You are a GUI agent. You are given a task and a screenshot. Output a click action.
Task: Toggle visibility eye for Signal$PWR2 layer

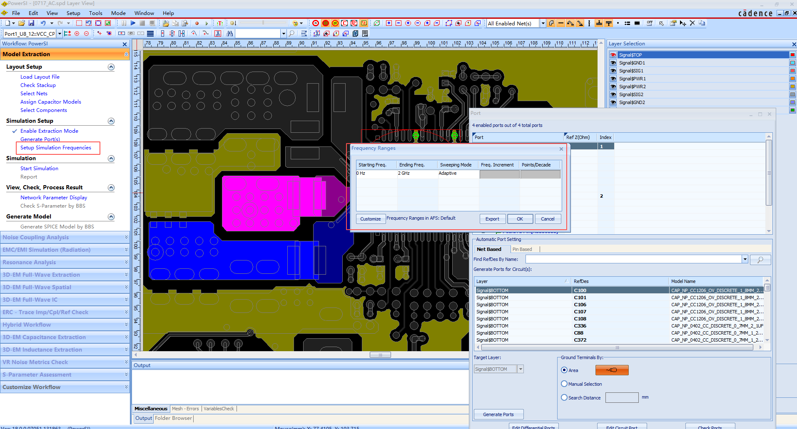point(613,87)
